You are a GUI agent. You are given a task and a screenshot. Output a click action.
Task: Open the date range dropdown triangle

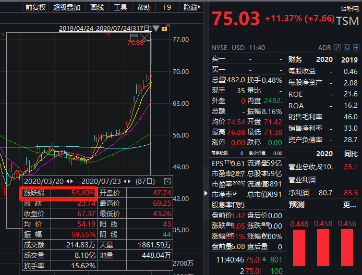click(156, 29)
